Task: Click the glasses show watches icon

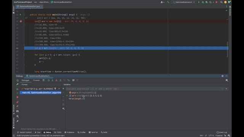Action: [63, 108]
